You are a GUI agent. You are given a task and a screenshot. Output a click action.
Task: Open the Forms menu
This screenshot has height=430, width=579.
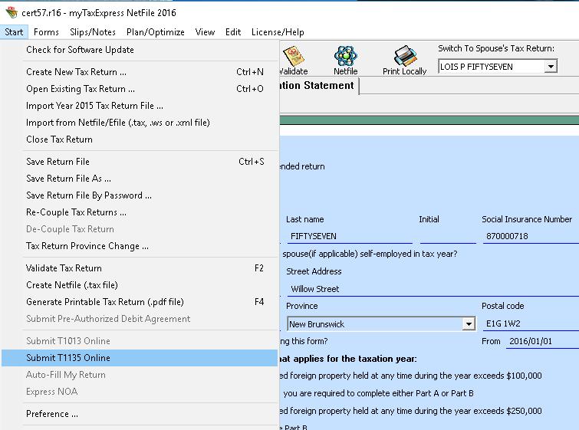pos(46,32)
